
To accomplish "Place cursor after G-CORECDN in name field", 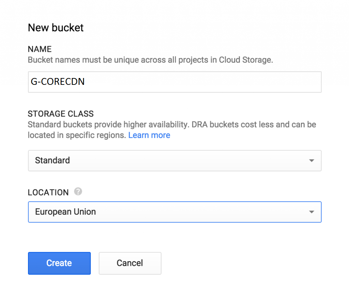I will pyautogui.click(x=86, y=82).
